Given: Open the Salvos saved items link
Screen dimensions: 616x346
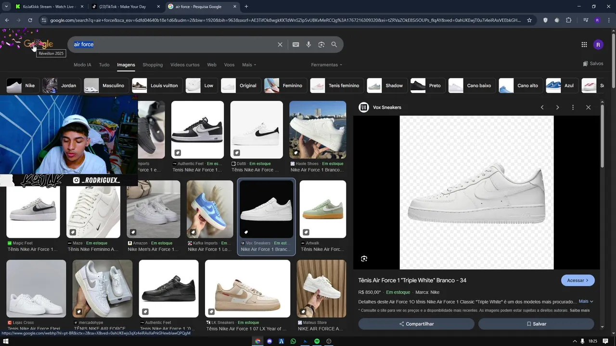Looking at the screenshot, I should pyautogui.click(x=593, y=64).
